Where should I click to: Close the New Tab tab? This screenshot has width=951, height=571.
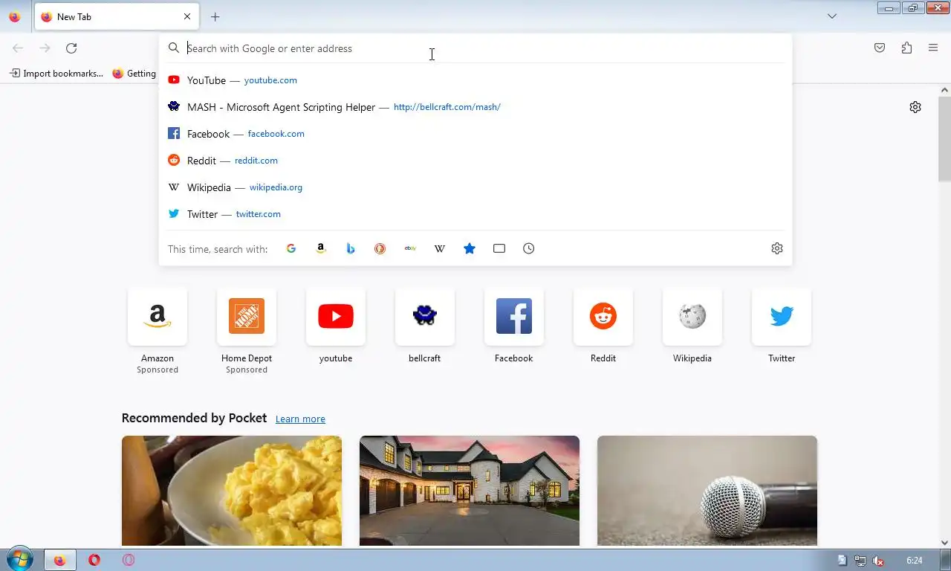click(187, 16)
